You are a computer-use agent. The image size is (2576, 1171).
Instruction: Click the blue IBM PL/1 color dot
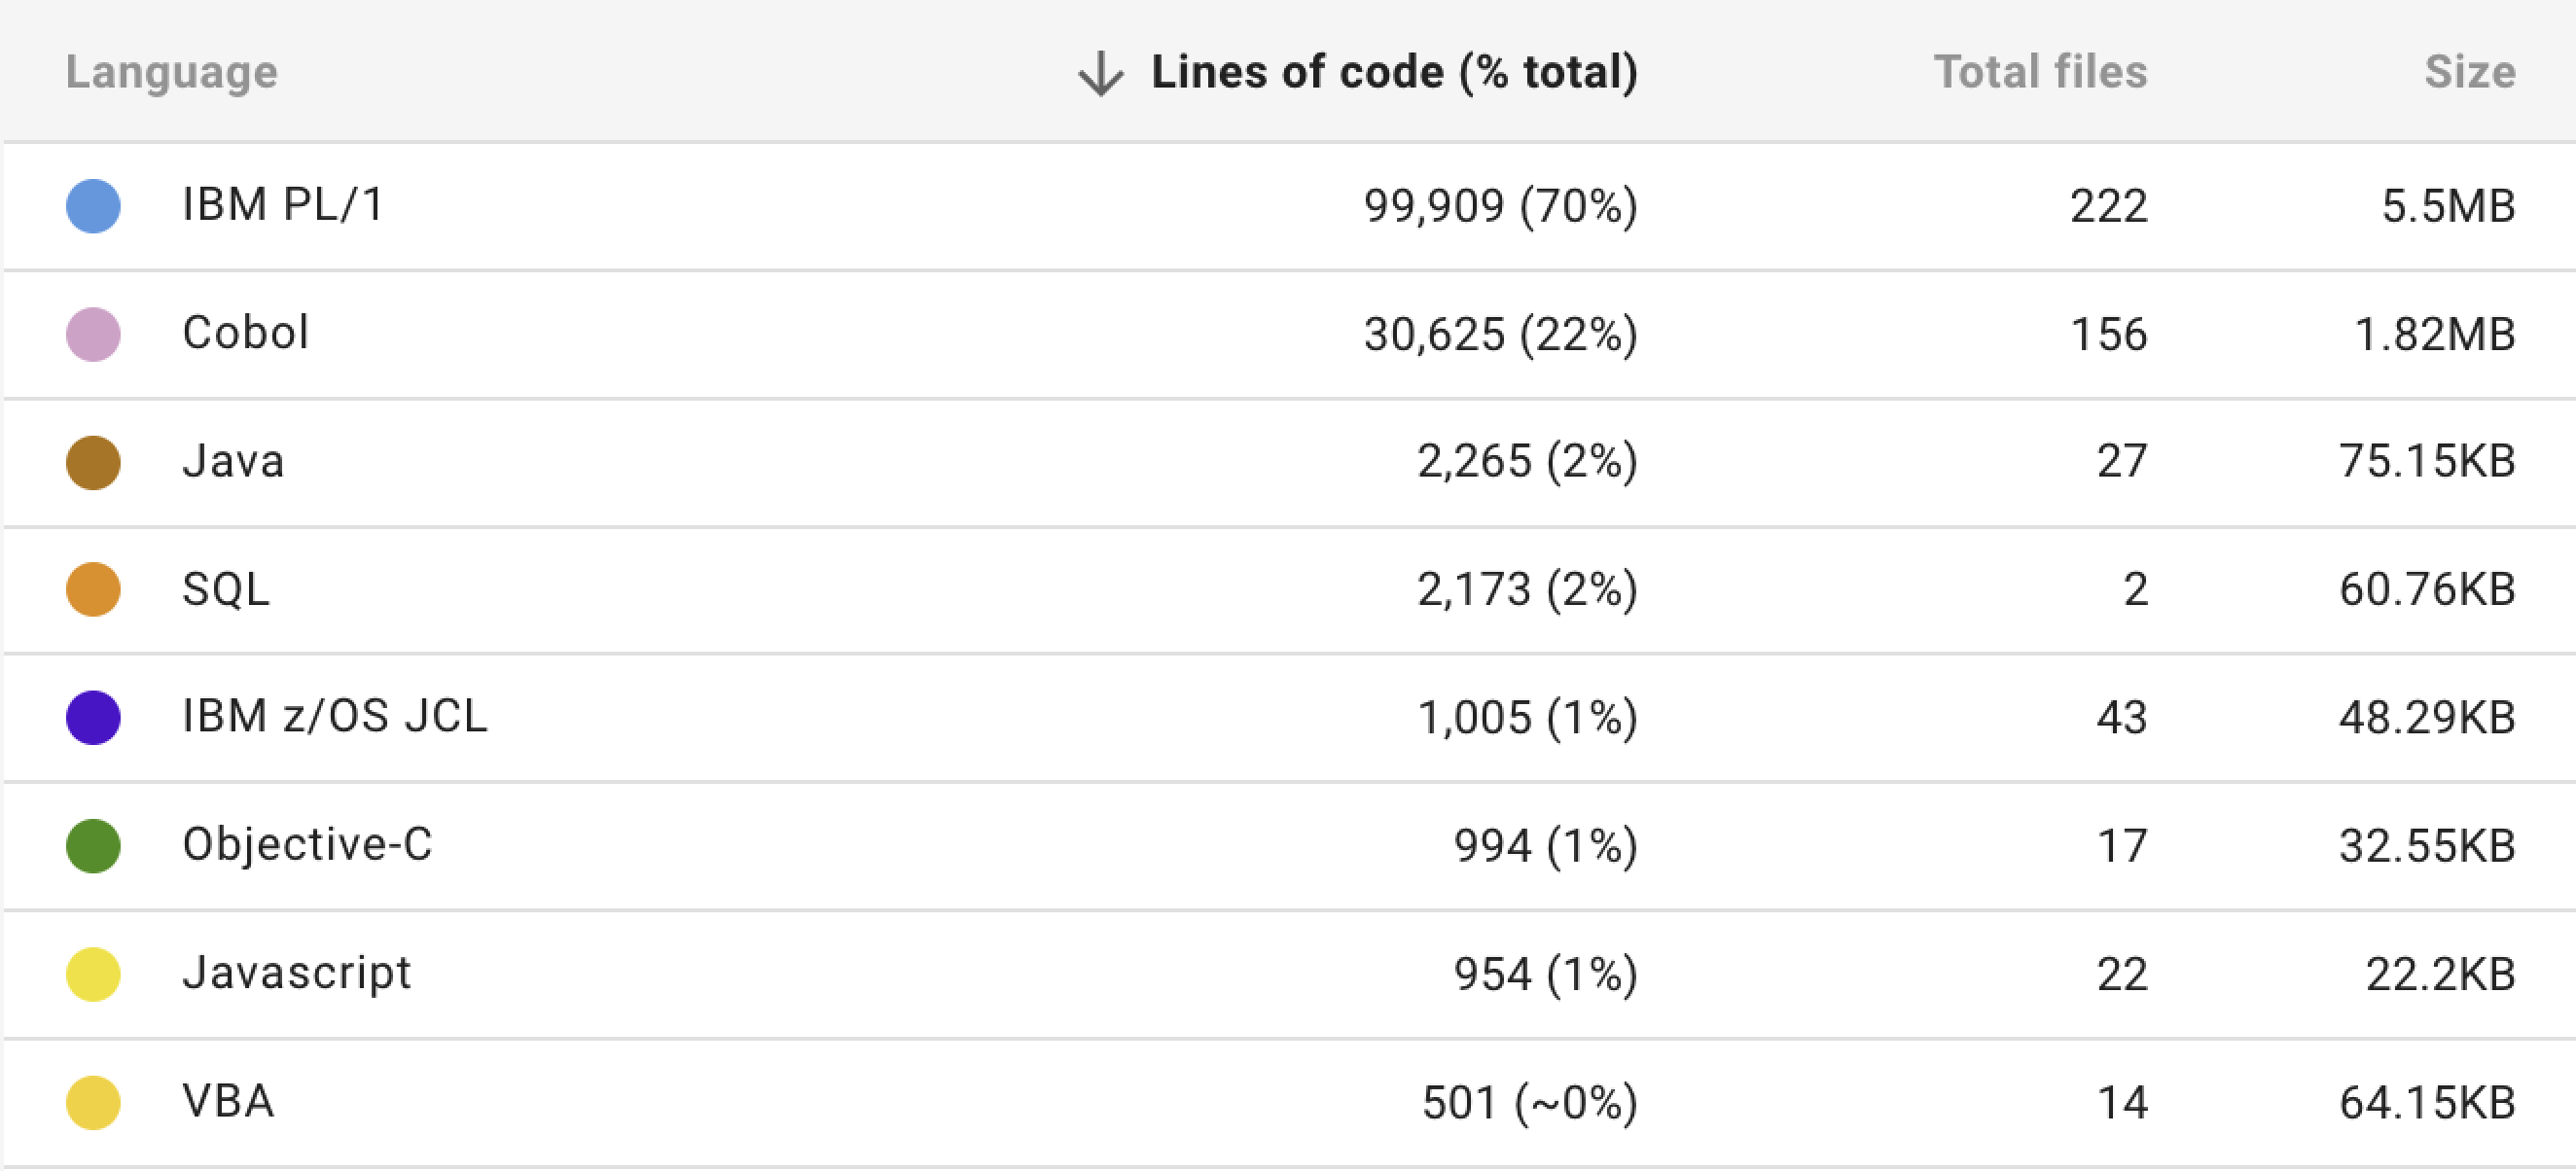click(93, 206)
